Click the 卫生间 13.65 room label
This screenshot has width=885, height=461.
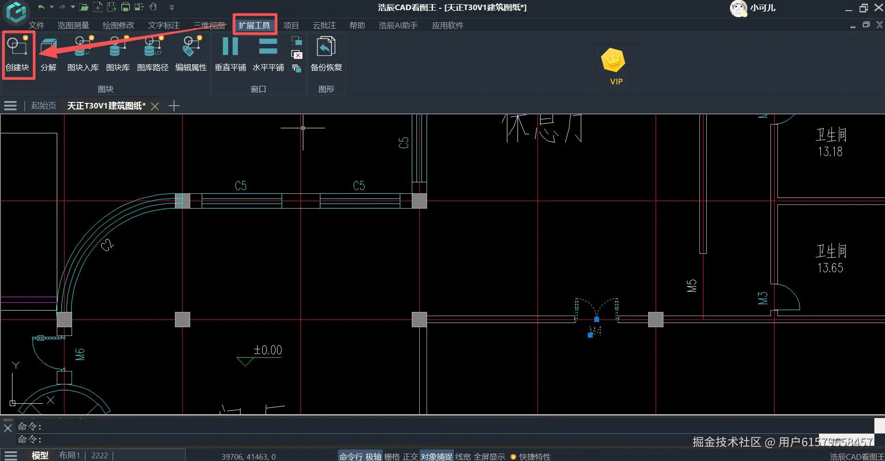(831, 259)
